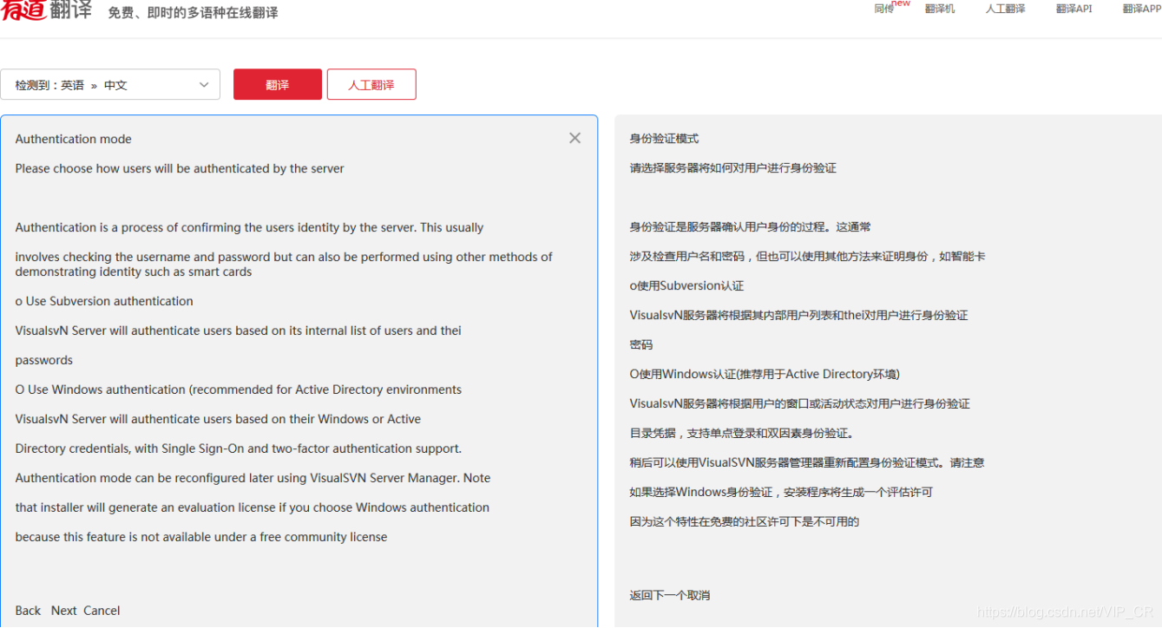This screenshot has width=1162, height=628.
Task: Open 翻译机 in top navigation
Action: click(940, 9)
